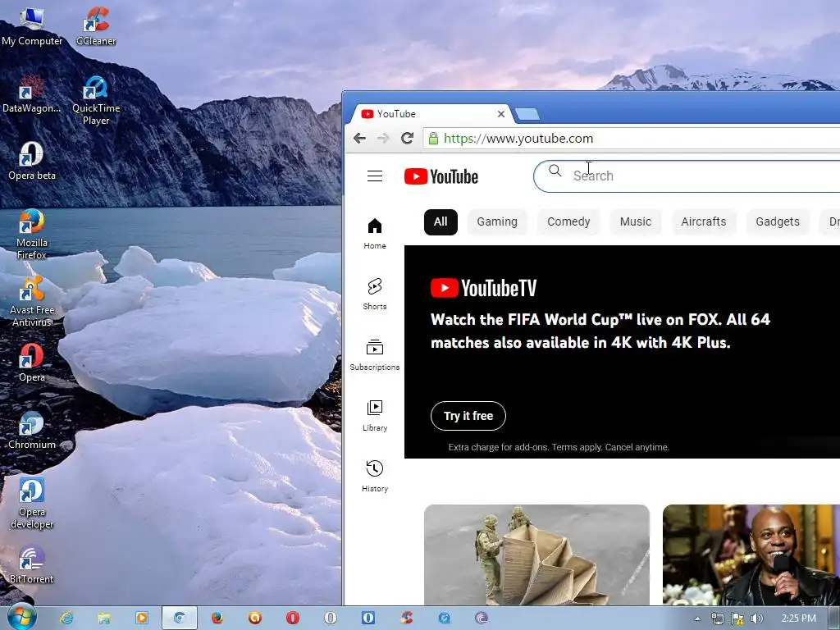Click the active Chromium taskbar button
Viewport: 840px width, 630px height.
tap(180, 618)
